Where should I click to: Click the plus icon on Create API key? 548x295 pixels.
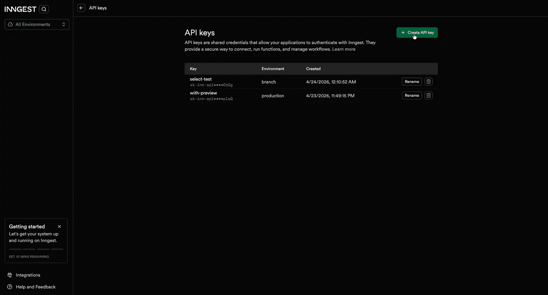[403, 32]
